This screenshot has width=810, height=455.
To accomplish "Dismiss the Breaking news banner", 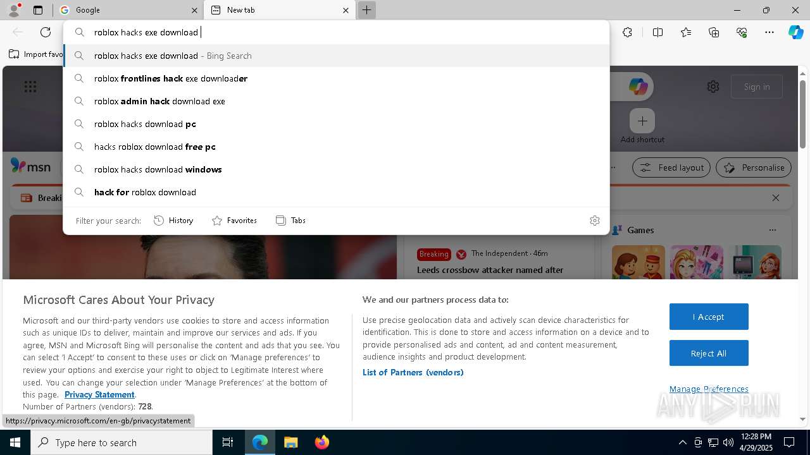I will 776,198.
